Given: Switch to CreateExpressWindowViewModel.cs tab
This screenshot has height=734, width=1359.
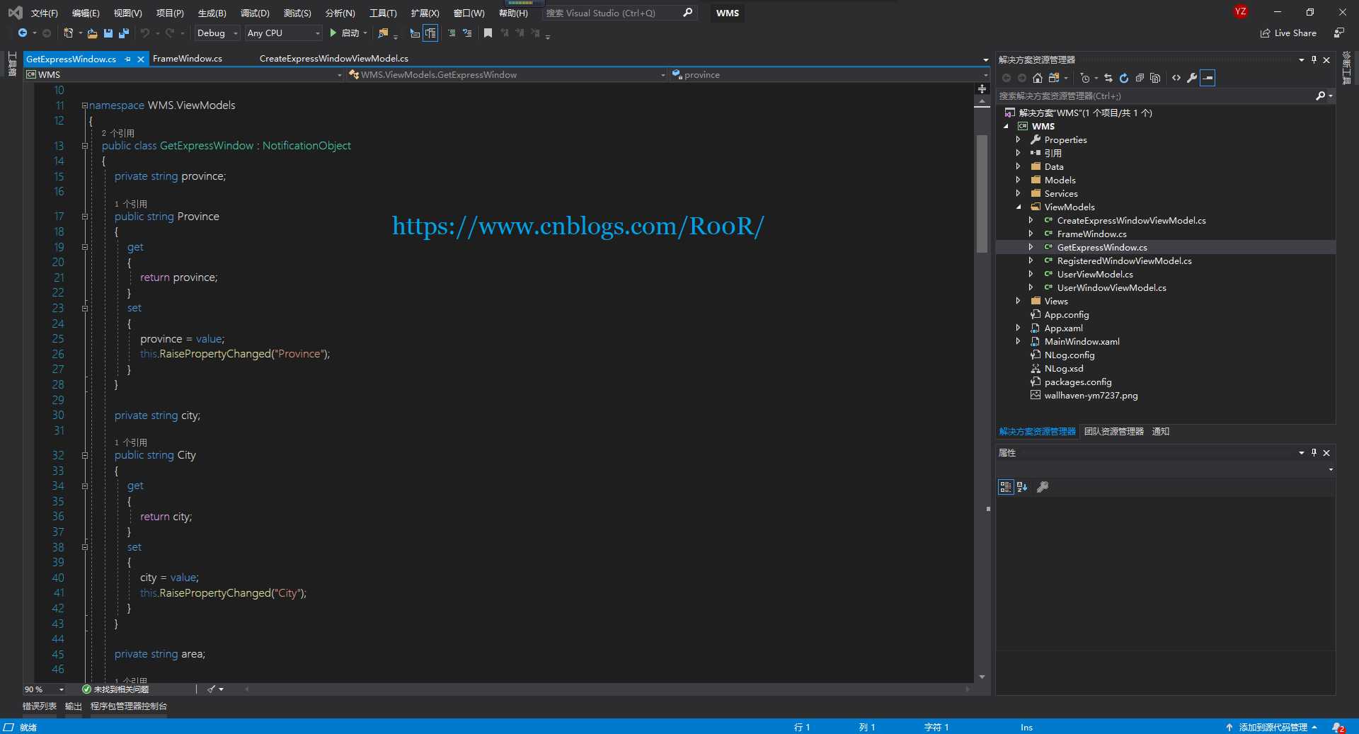Looking at the screenshot, I should 334,59.
